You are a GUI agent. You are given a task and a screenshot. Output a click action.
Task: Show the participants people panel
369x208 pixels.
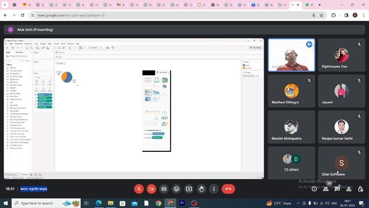pyautogui.click(x=326, y=189)
